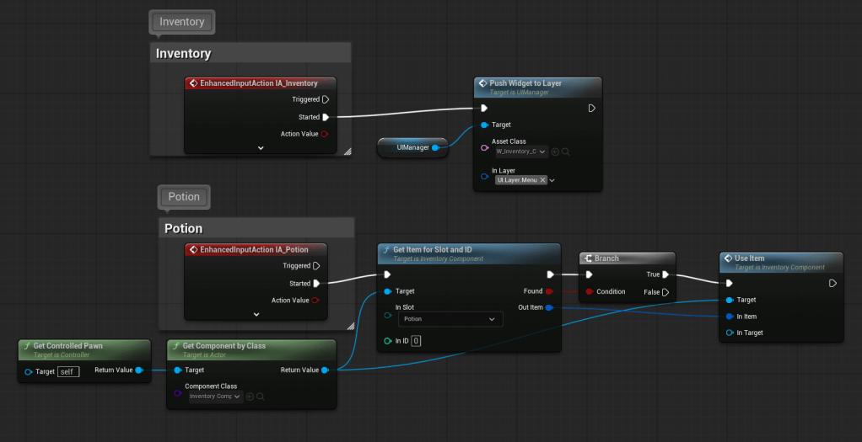Open the In Slot Potion dropdown
862x442 pixels.
(x=450, y=320)
